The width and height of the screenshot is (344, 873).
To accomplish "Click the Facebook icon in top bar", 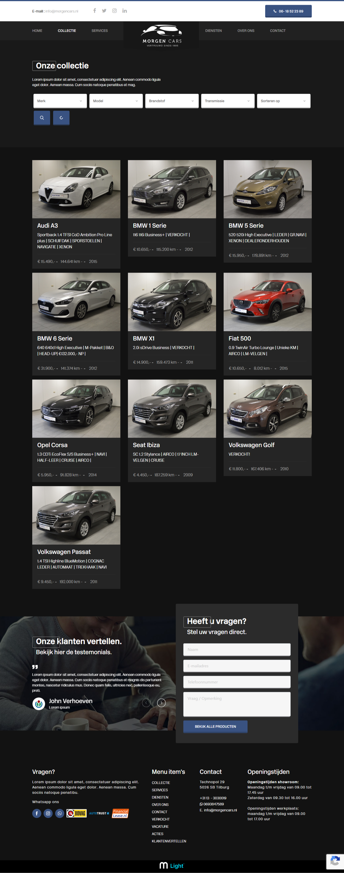I will point(94,11).
